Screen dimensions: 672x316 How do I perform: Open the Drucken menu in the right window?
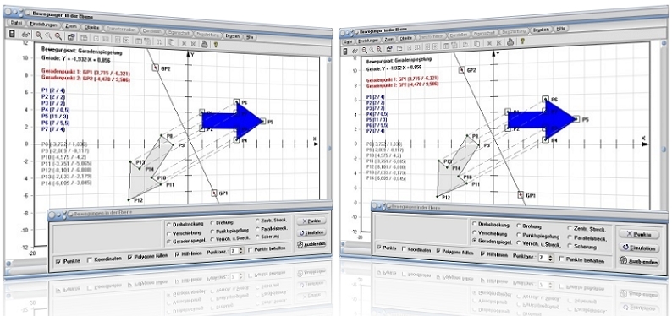(542, 30)
